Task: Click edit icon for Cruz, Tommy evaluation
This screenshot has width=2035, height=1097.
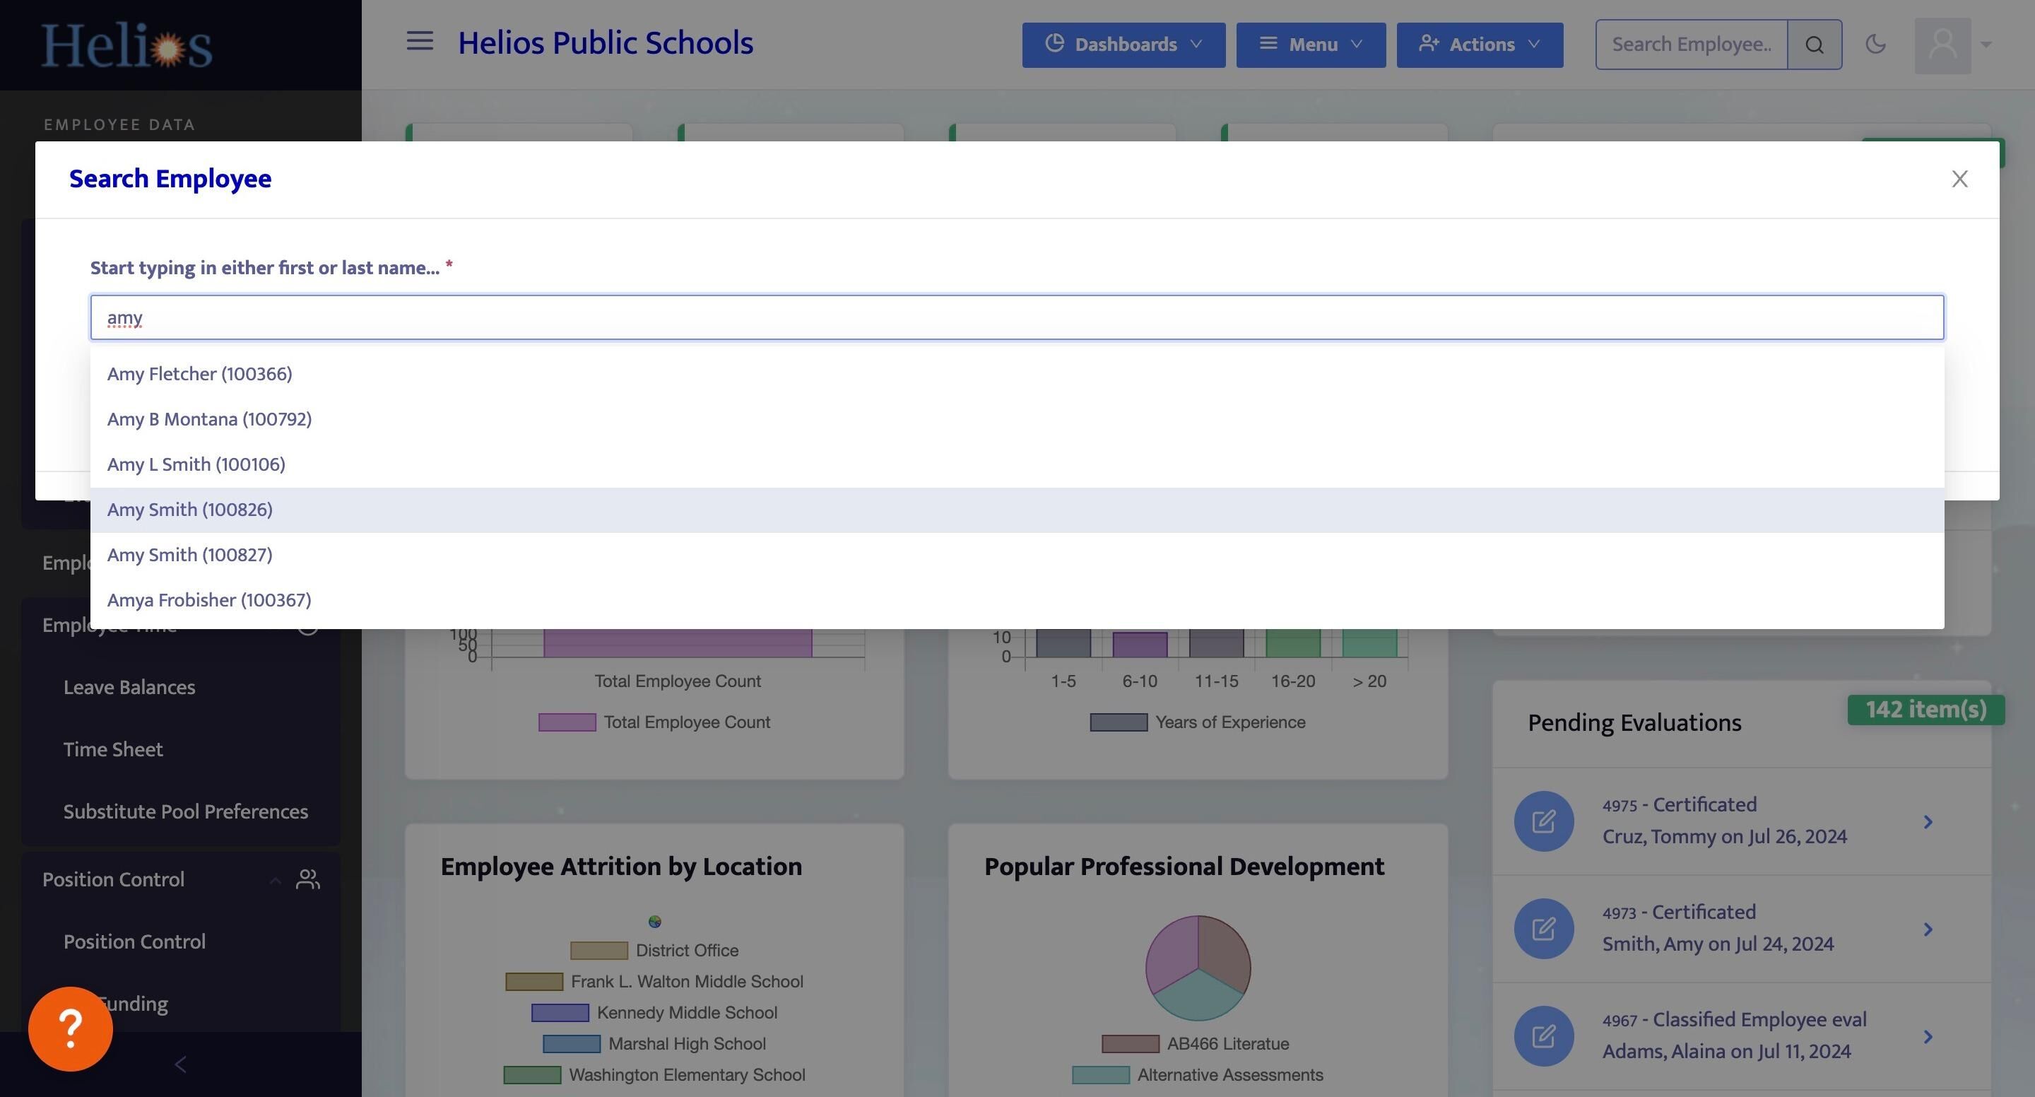Action: (1544, 821)
